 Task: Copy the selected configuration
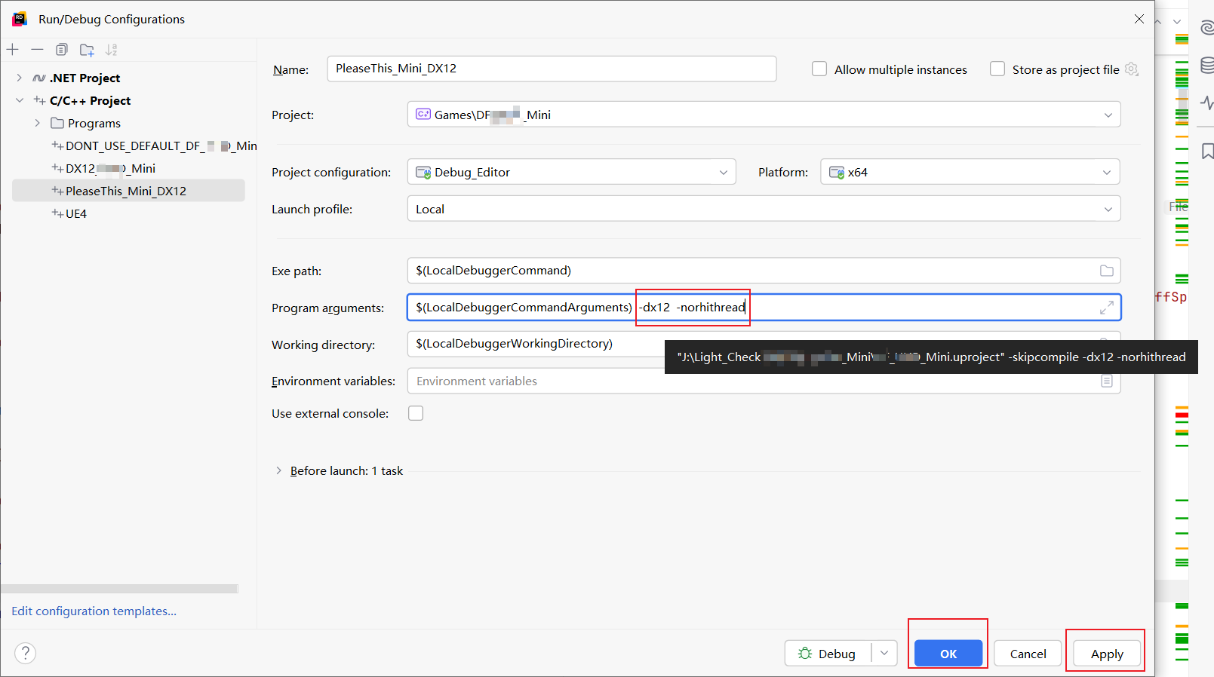tap(62, 50)
